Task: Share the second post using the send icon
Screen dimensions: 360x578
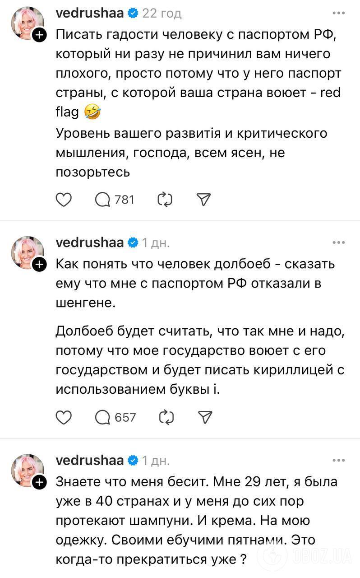Action: click(204, 417)
